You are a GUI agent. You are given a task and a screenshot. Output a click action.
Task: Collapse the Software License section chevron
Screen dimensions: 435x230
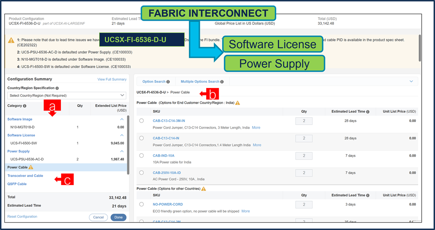click(x=122, y=135)
